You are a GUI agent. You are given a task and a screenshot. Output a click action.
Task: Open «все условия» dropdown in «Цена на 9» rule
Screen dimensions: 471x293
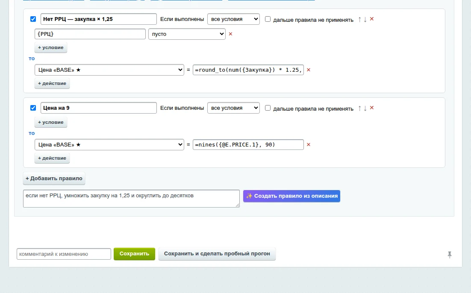point(233,108)
